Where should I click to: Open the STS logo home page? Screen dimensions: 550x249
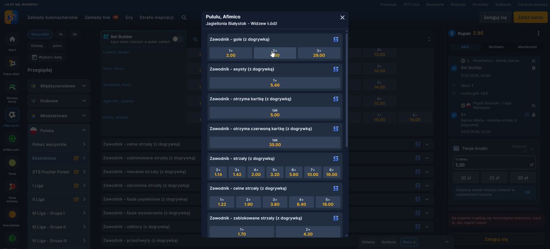(11, 17)
